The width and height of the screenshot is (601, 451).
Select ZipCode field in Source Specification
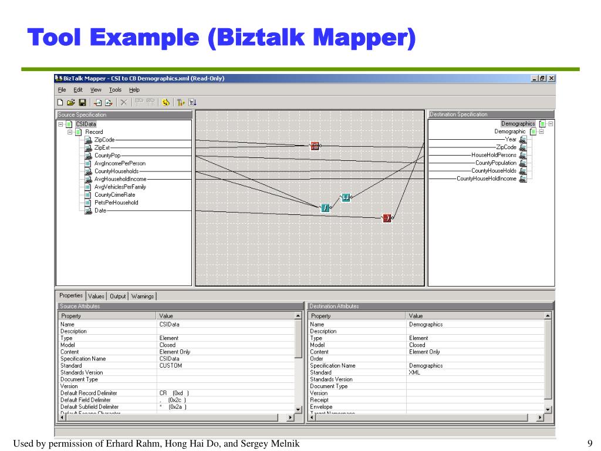[x=104, y=140]
